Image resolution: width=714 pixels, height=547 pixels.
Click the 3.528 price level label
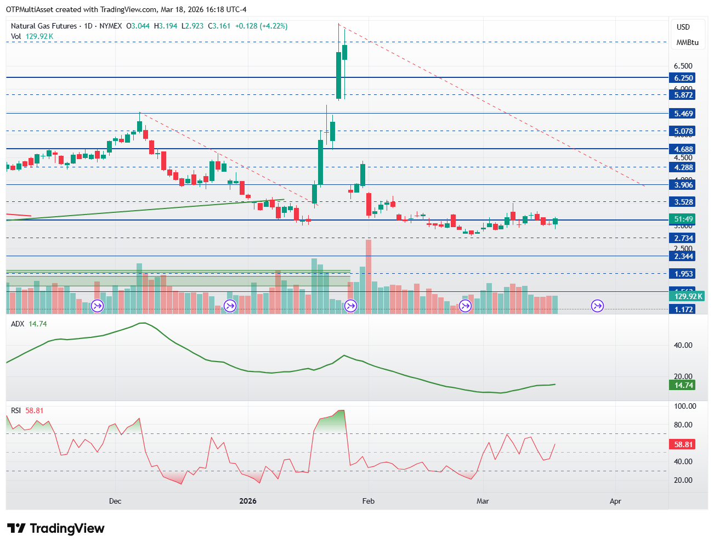[x=683, y=202]
